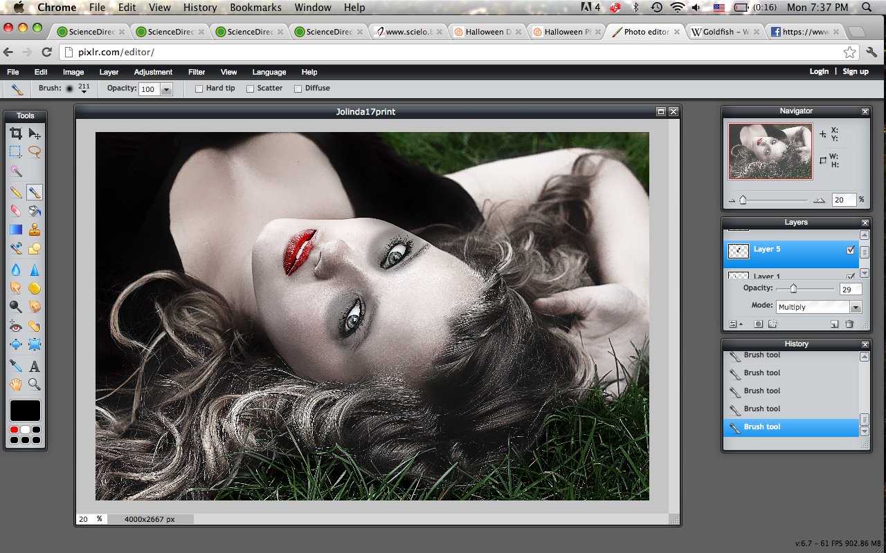Open the layer styles icon

tap(772, 324)
